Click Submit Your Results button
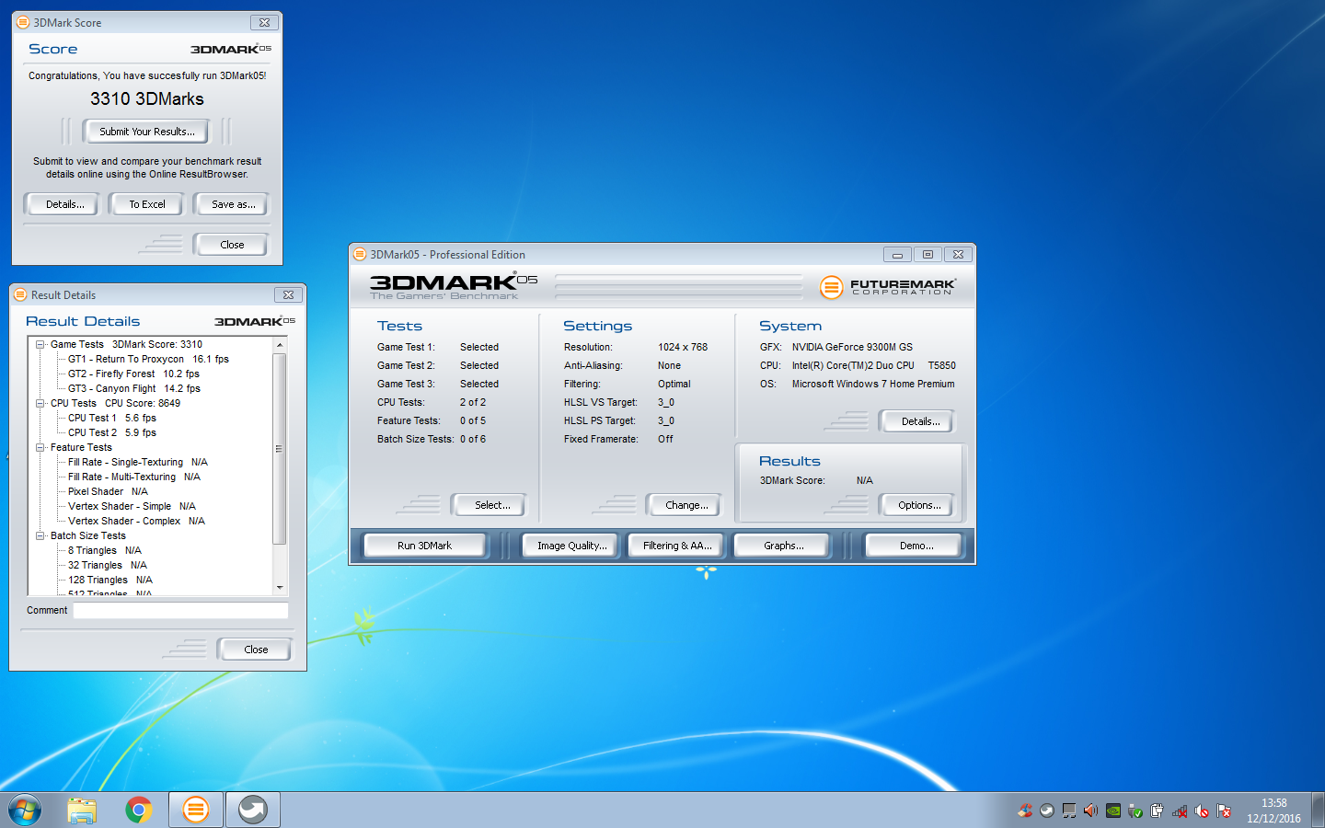1325x828 pixels. point(147,132)
